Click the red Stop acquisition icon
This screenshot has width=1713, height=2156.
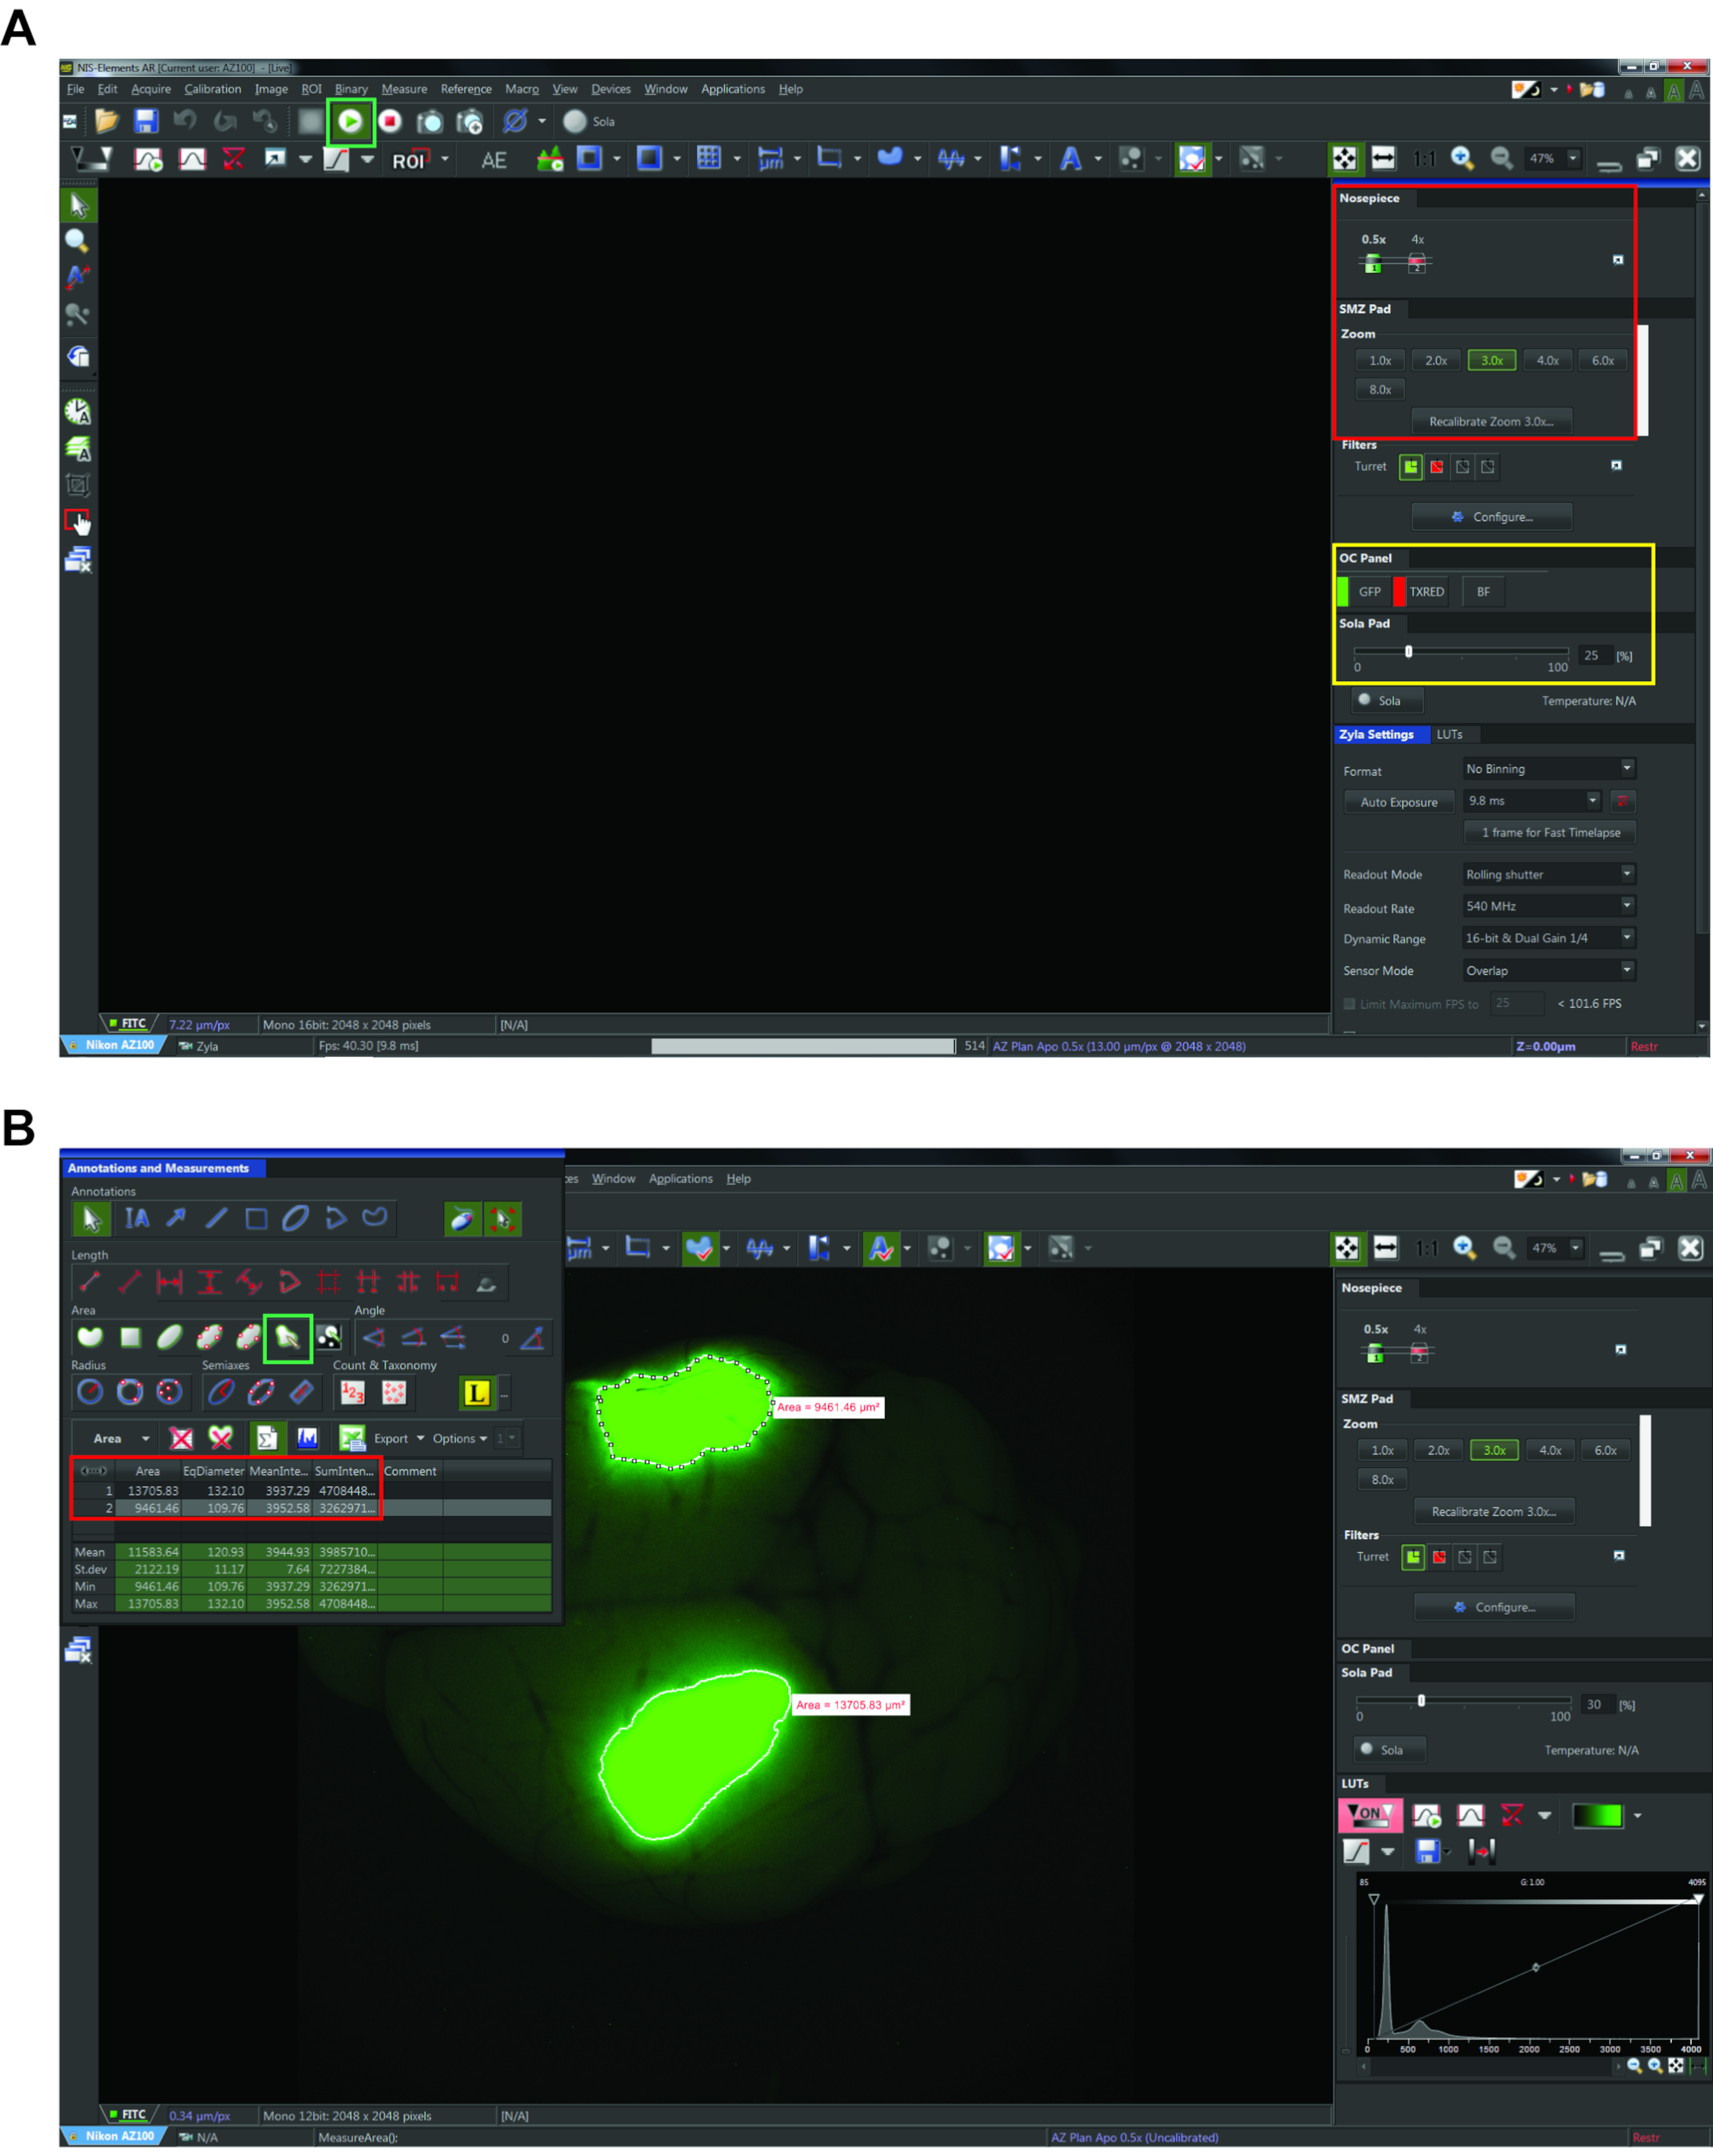point(390,121)
